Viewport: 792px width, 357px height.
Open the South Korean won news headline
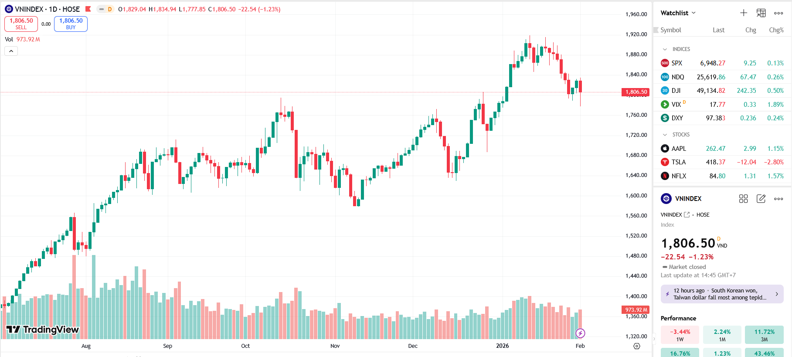[721, 294]
